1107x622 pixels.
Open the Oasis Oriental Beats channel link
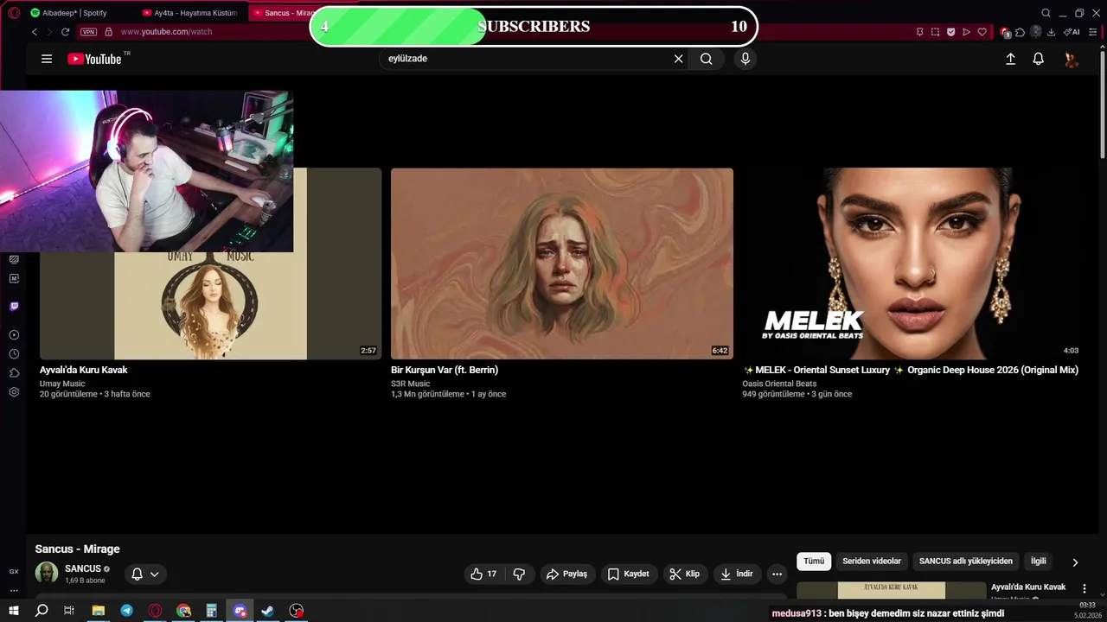pyautogui.click(x=779, y=384)
